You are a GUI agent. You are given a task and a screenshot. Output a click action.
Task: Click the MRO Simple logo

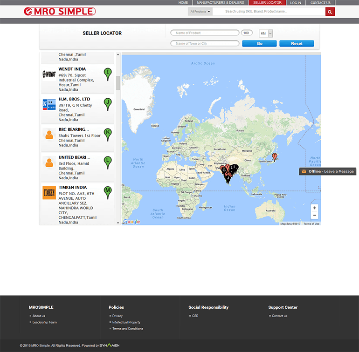[60, 12]
